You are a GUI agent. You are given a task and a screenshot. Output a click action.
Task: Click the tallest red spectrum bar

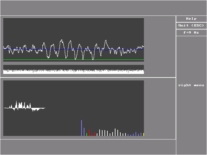[x=89, y=133]
